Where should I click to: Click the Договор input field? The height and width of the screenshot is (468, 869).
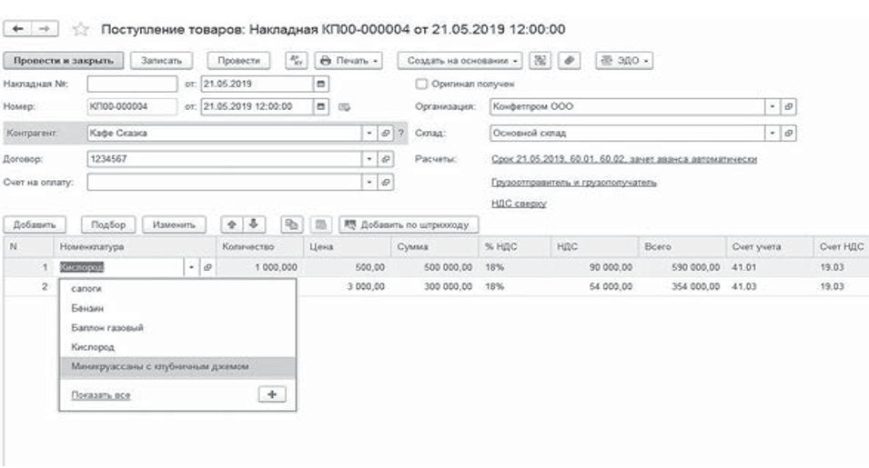[x=223, y=158]
